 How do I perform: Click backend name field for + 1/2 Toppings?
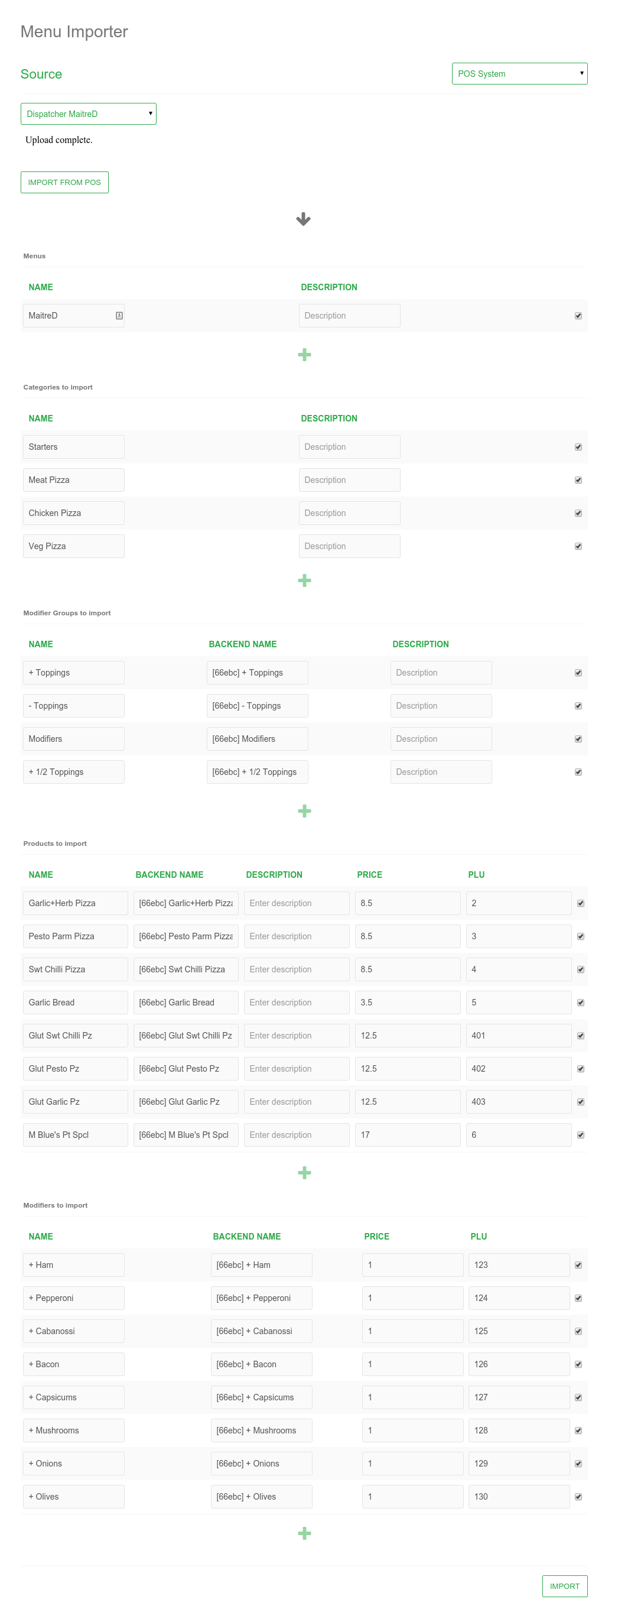point(257,772)
